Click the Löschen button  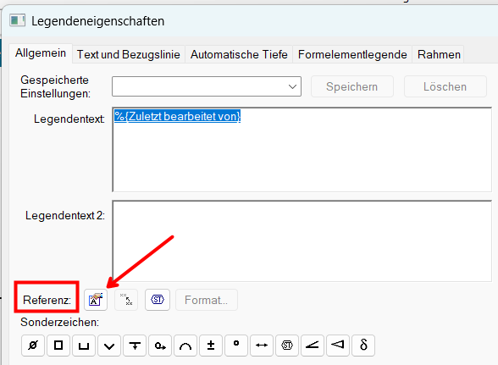(445, 86)
